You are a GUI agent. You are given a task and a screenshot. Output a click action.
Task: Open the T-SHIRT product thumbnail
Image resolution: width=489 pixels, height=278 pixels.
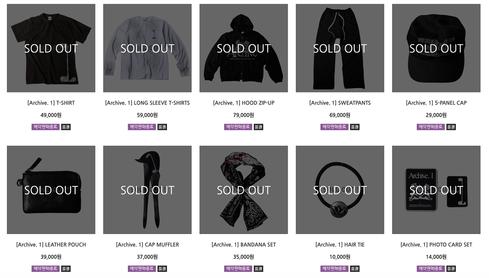(x=51, y=48)
